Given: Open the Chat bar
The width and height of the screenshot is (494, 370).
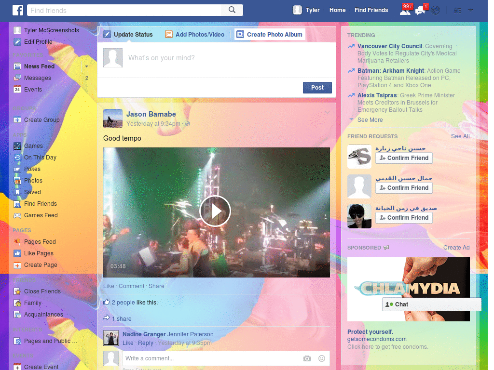Looking at the screenshot, I should 432,304.
